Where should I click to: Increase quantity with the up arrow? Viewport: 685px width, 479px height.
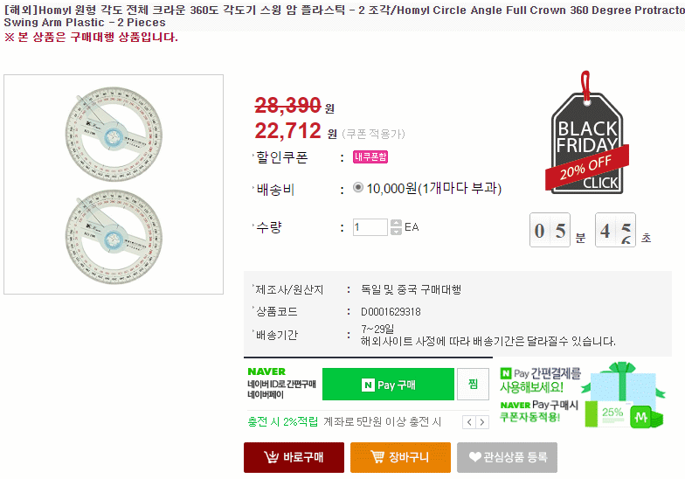point(397,223)
